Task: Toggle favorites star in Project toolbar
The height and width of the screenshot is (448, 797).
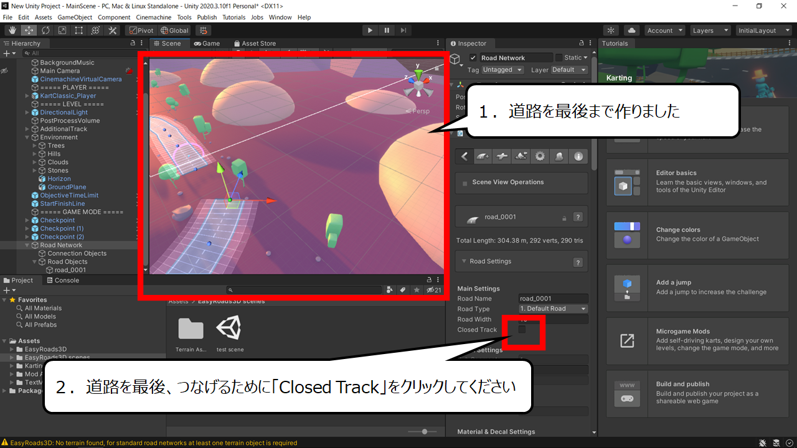Action: tap(417, 290)
